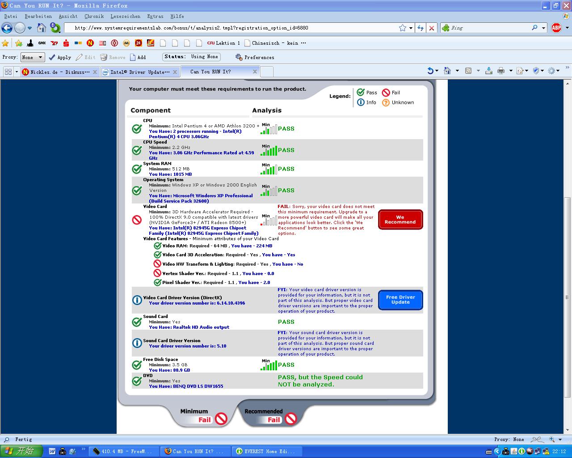Open the GMX bookmark icon
This screenshot has height=458, width=572.
(x=42, y=43)
